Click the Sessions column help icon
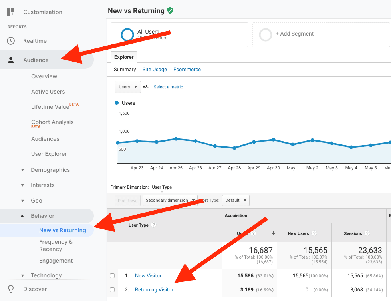This screenshot has width=391, height=301. pyautogui.click(x=367, y=233)
